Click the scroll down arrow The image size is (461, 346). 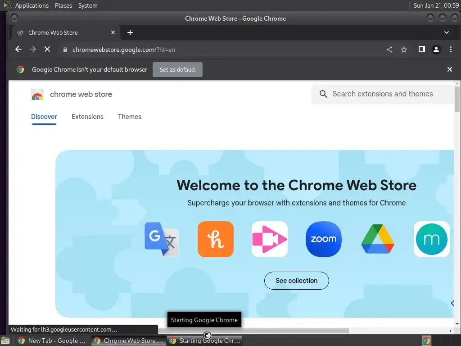tap(457, 324)
